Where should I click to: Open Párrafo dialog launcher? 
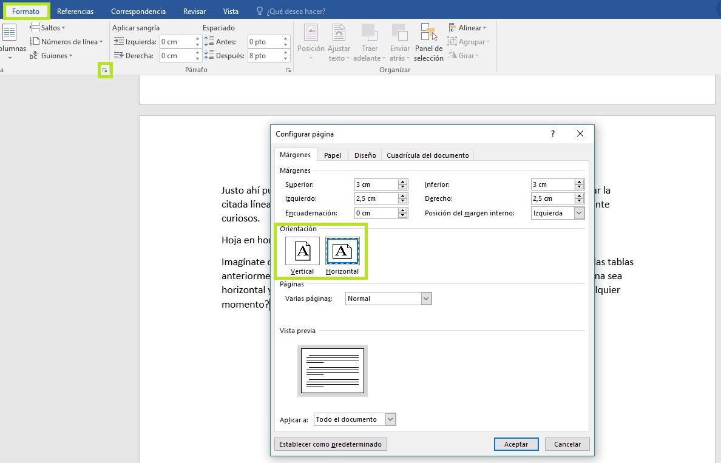tap(288, 70)
